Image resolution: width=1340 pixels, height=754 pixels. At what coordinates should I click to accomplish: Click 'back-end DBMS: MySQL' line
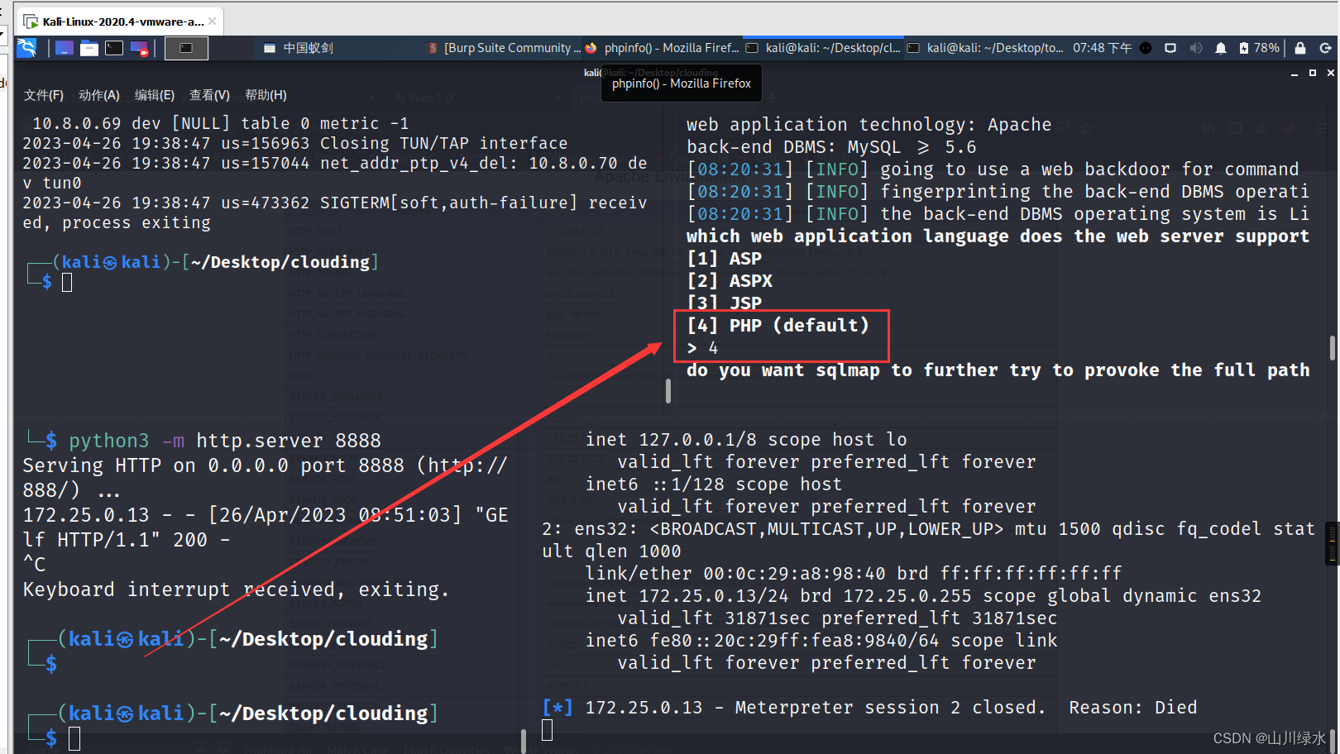(x=831, y=147)
